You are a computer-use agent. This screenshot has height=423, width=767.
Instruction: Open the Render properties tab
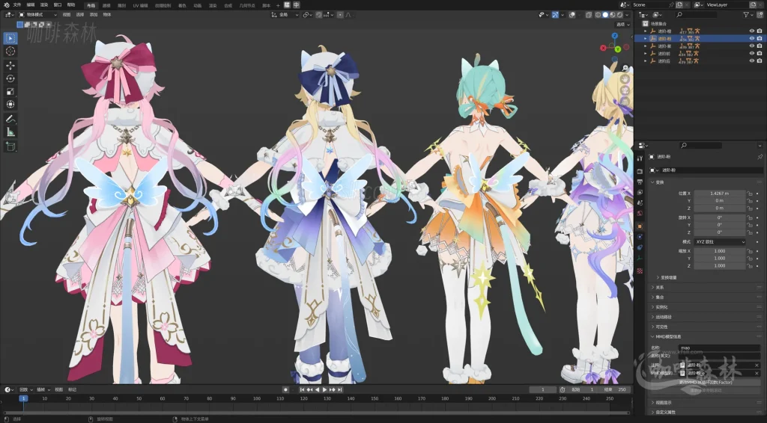(640, 171)
